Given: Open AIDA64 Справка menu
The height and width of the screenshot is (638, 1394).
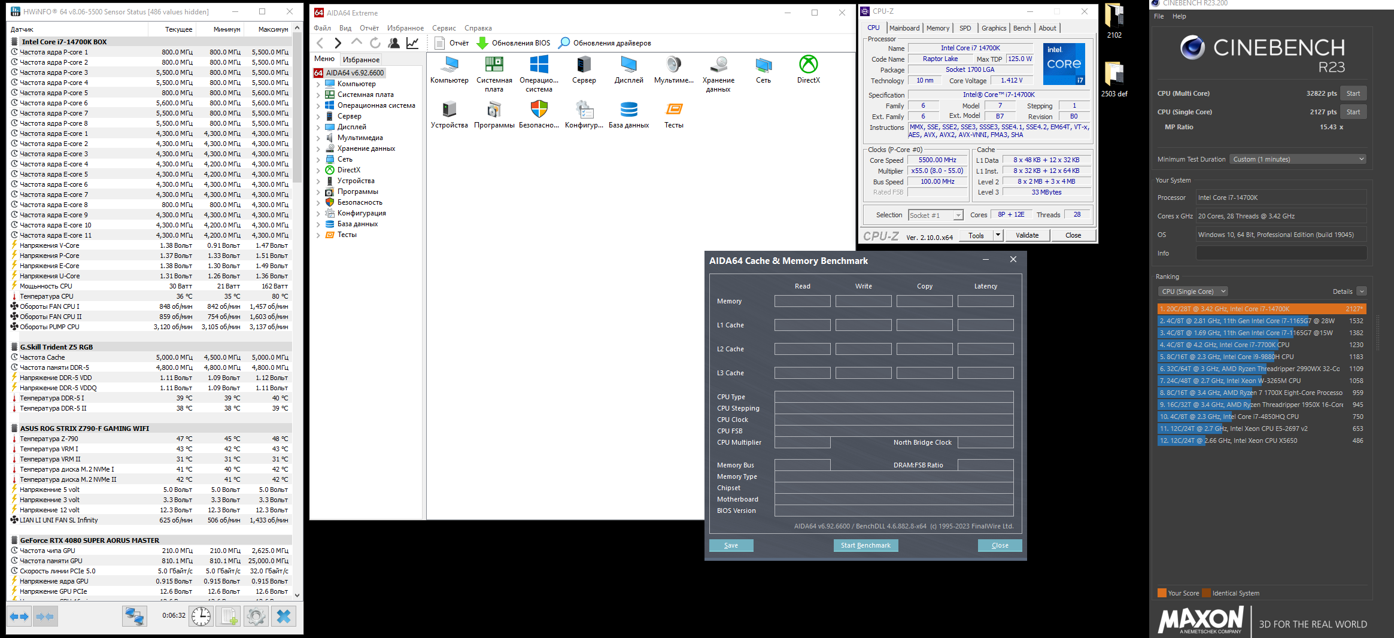Looking at the screenshot, I should (478, 28).
